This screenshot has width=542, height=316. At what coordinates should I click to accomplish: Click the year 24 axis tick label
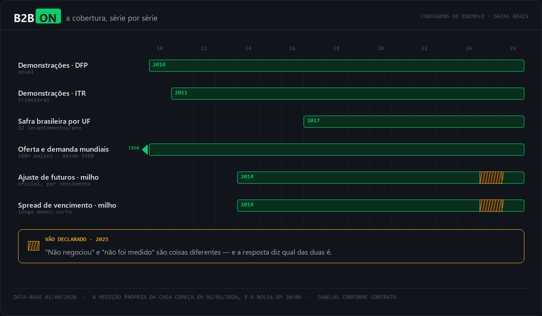[x=469, y=48]
